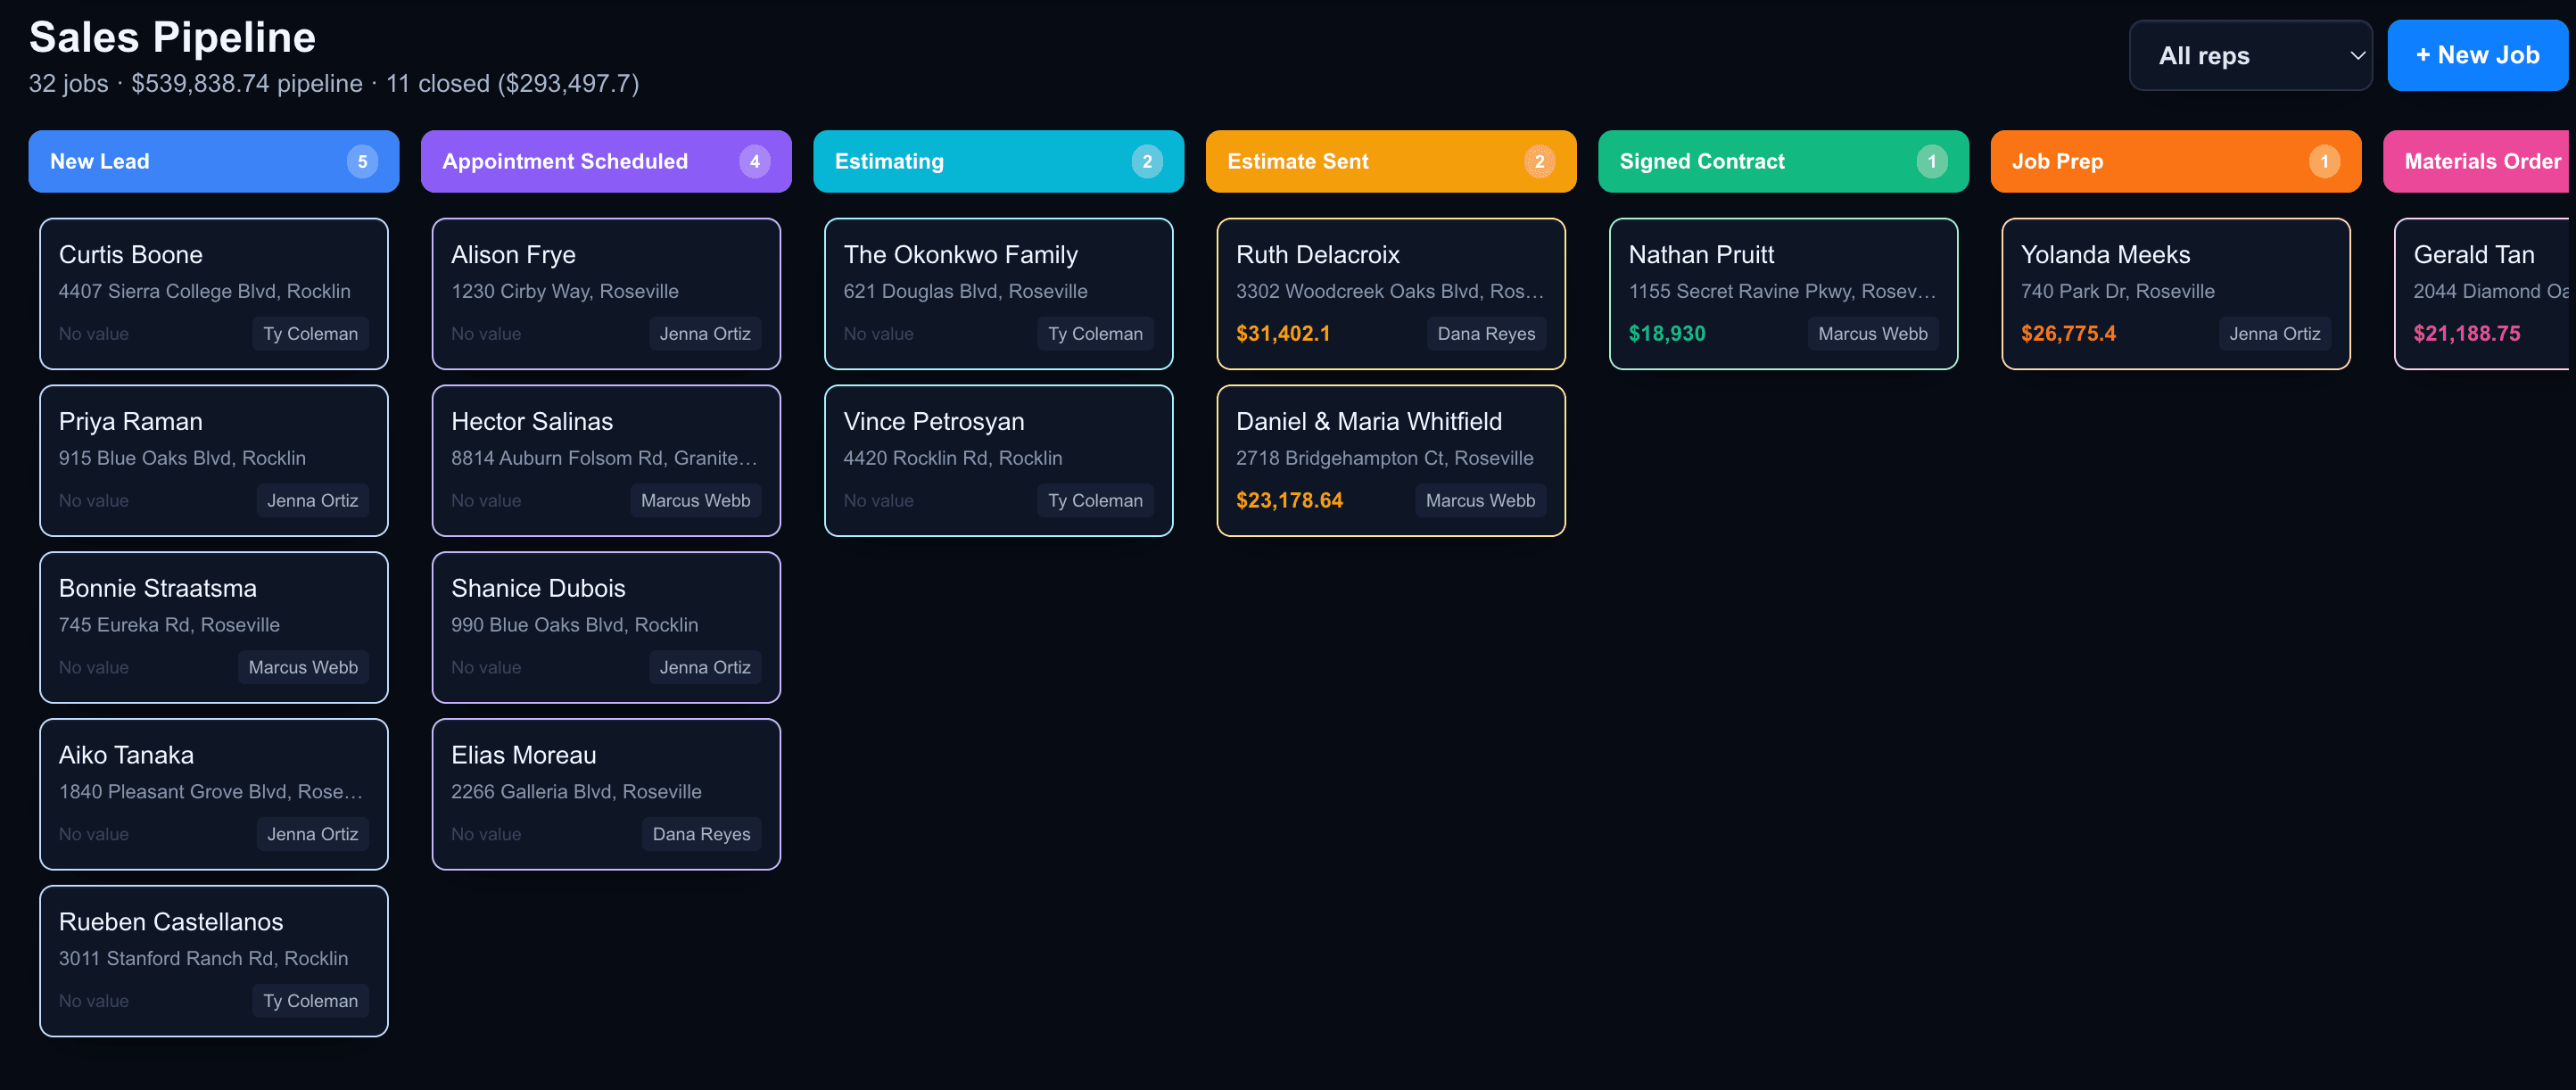The width and height of the screenshot is (2576, 1090).
Task: Click the + New Job button
Action: point(2477,56)
